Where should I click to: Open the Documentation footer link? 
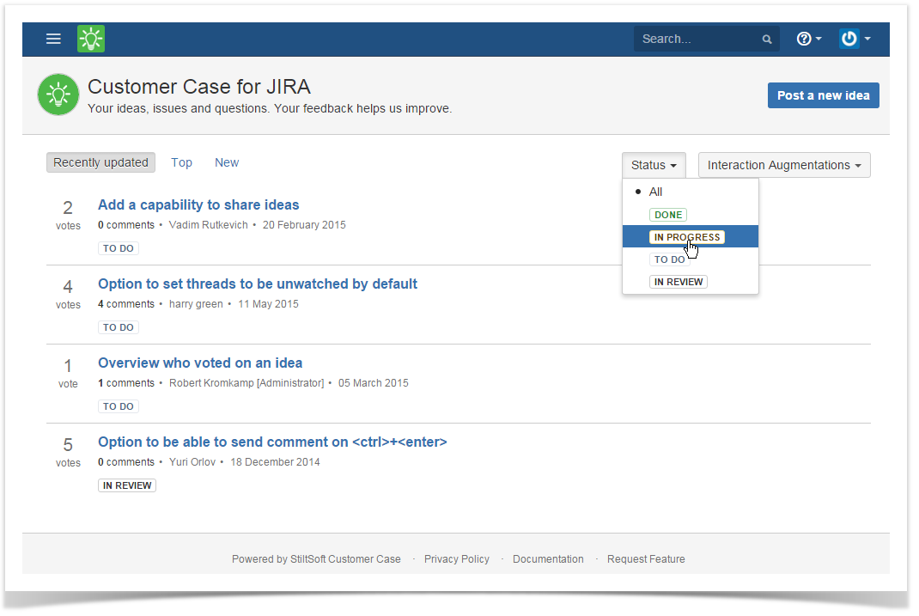coord(548,559)
